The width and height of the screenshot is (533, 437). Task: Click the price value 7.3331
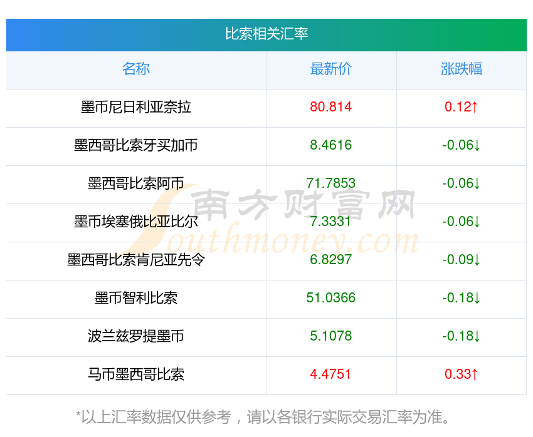(x=330, y=222)
